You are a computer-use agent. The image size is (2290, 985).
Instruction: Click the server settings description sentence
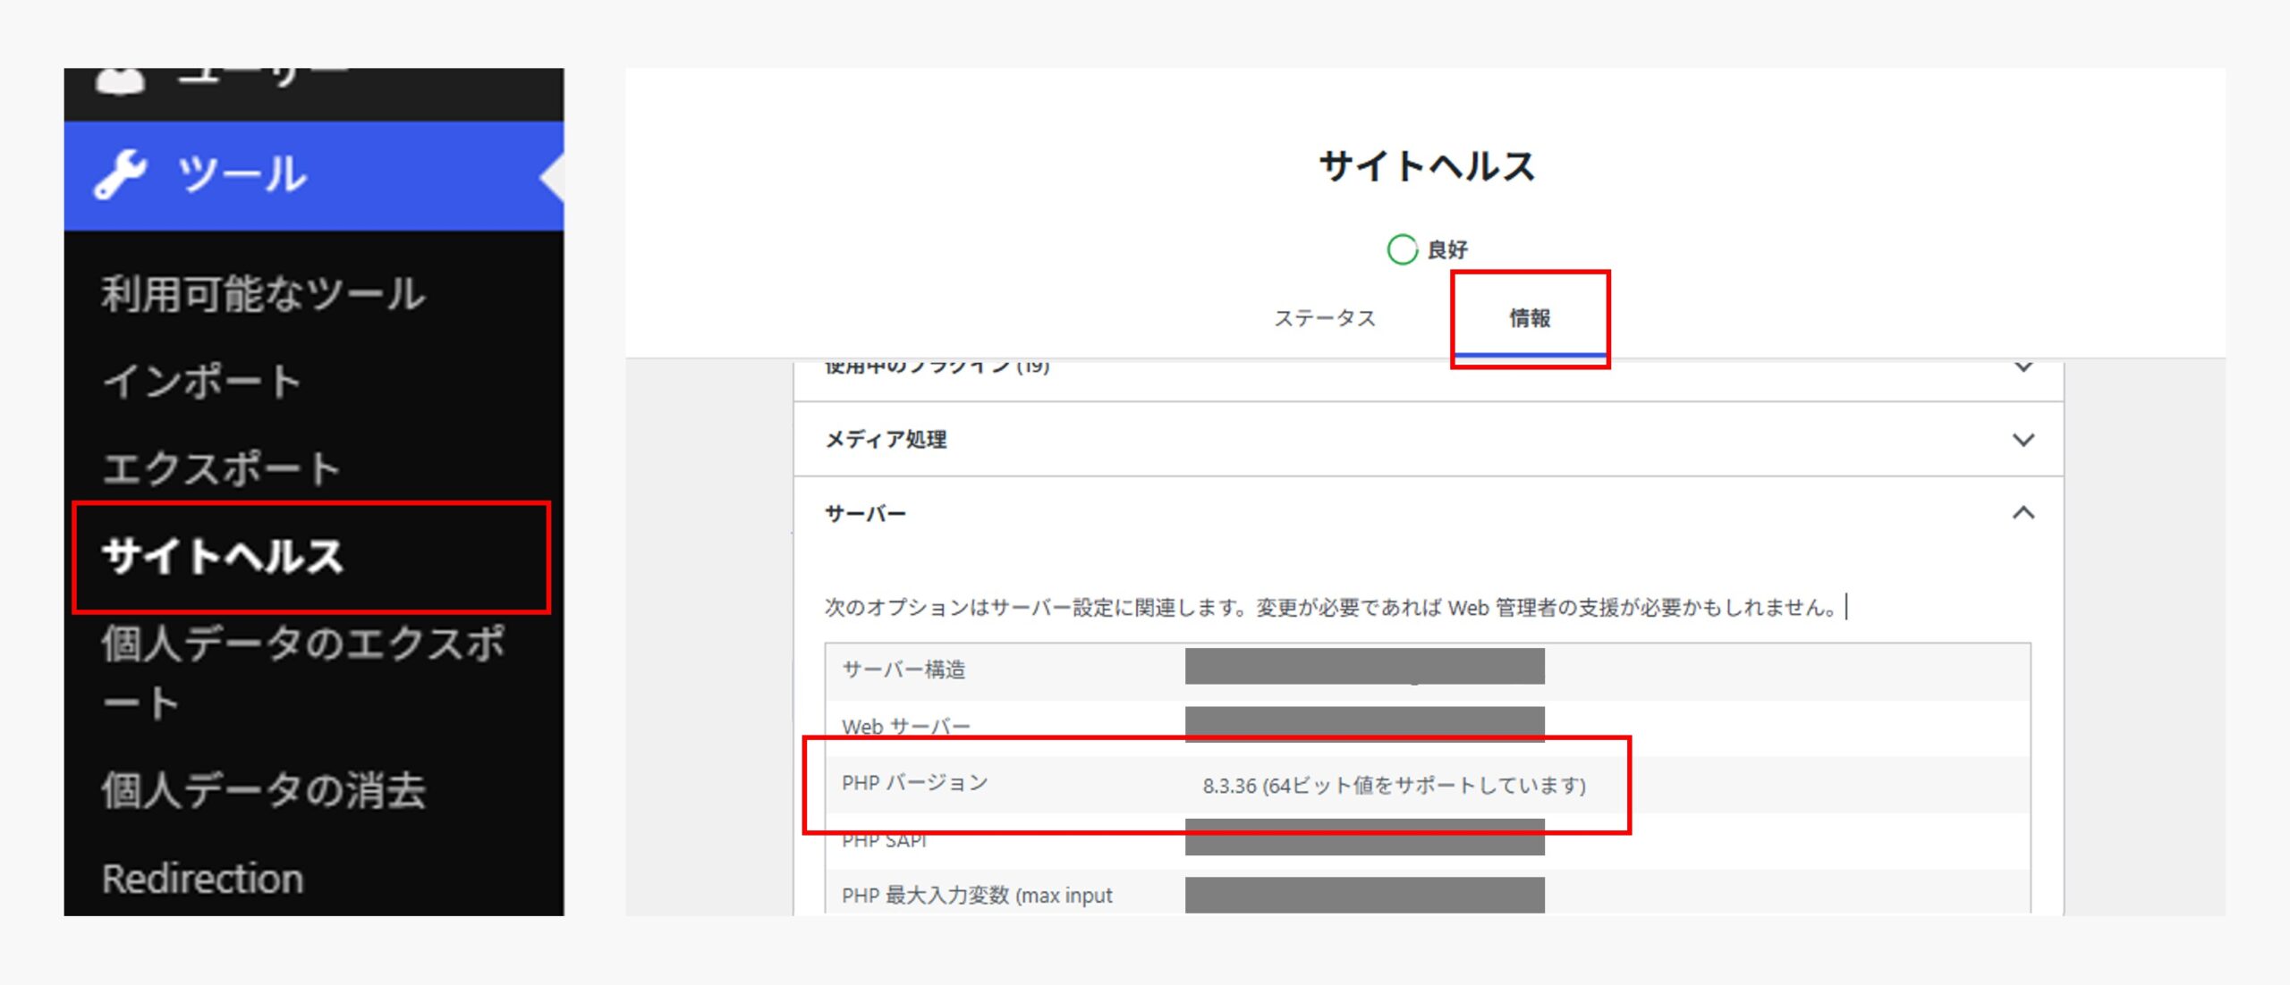1330,608
